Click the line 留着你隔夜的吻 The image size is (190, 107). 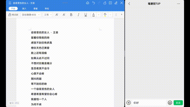(x=40, y=38)
